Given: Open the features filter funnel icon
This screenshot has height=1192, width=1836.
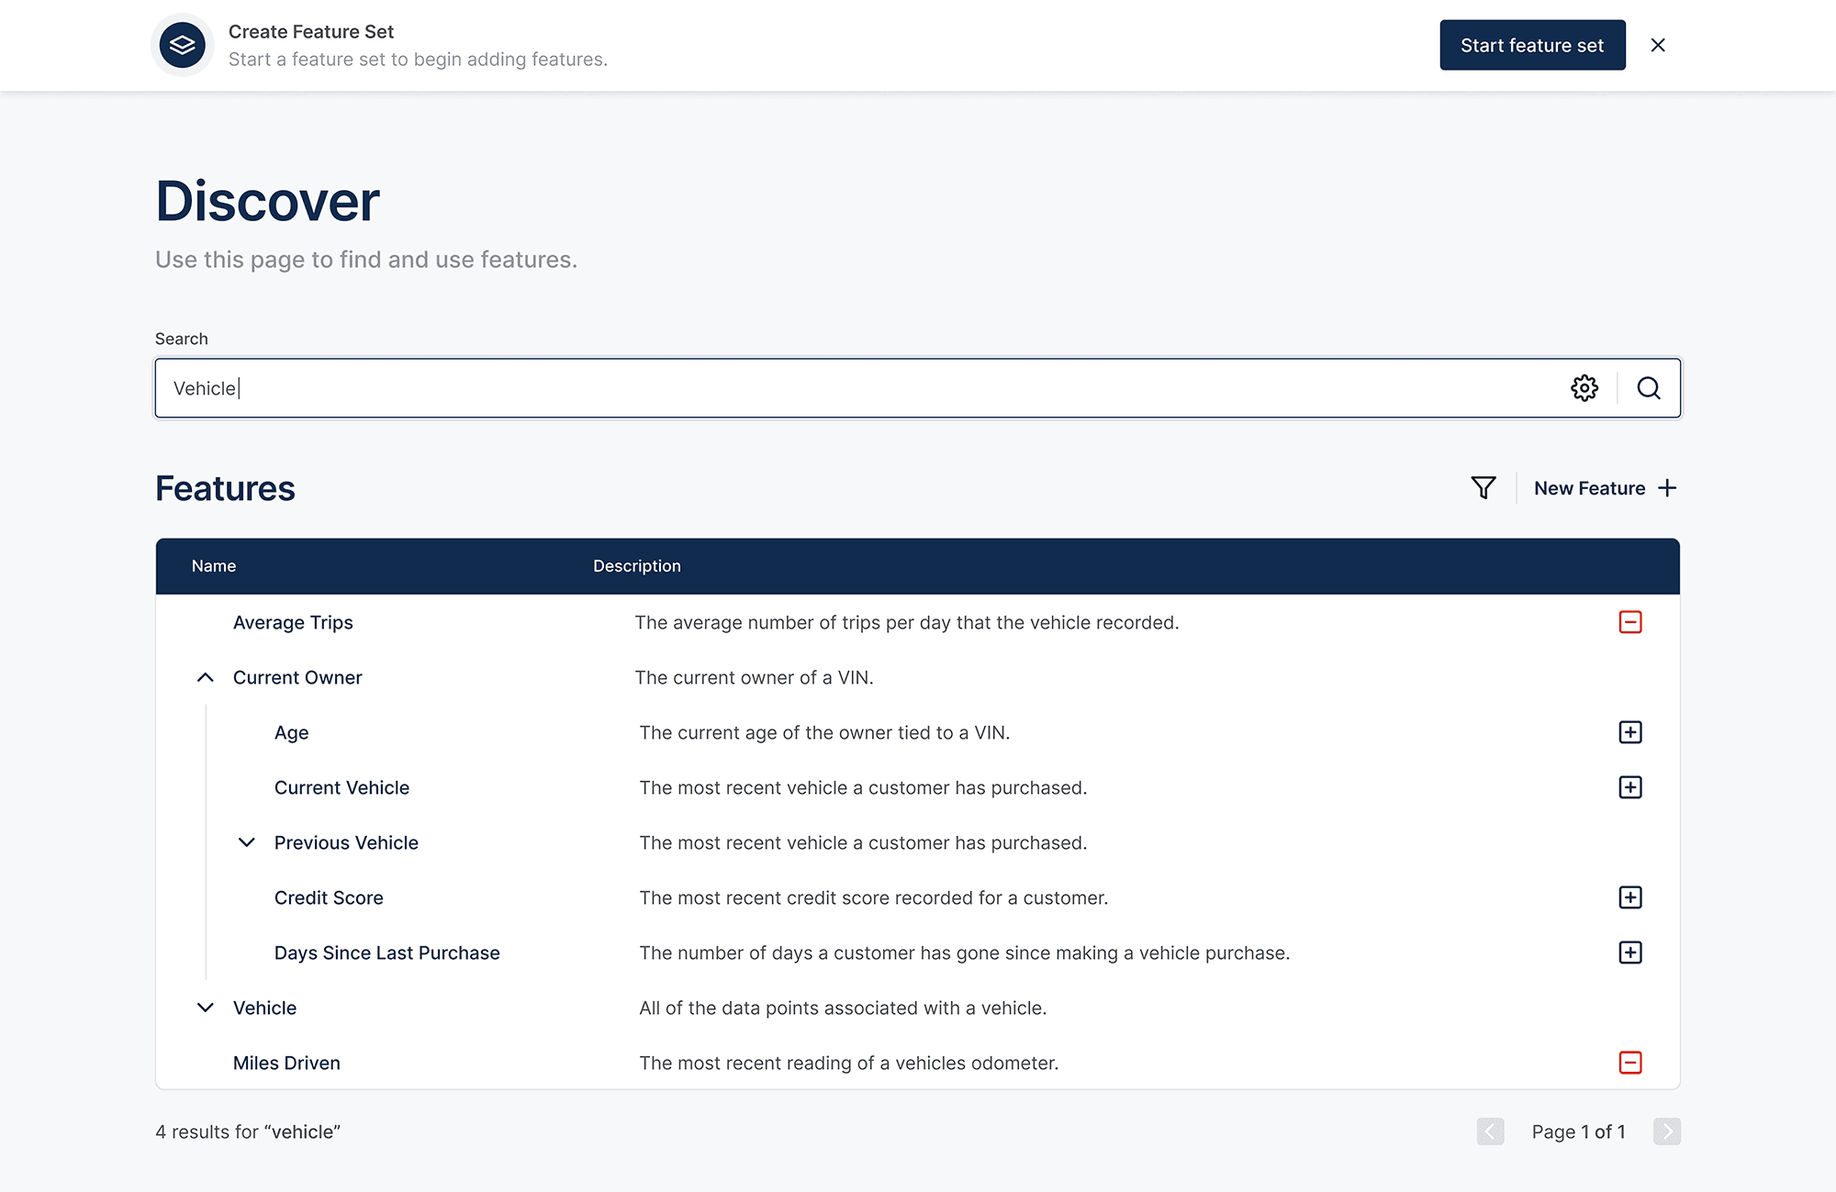Looking at the screenshot, I should [1483, 488].
